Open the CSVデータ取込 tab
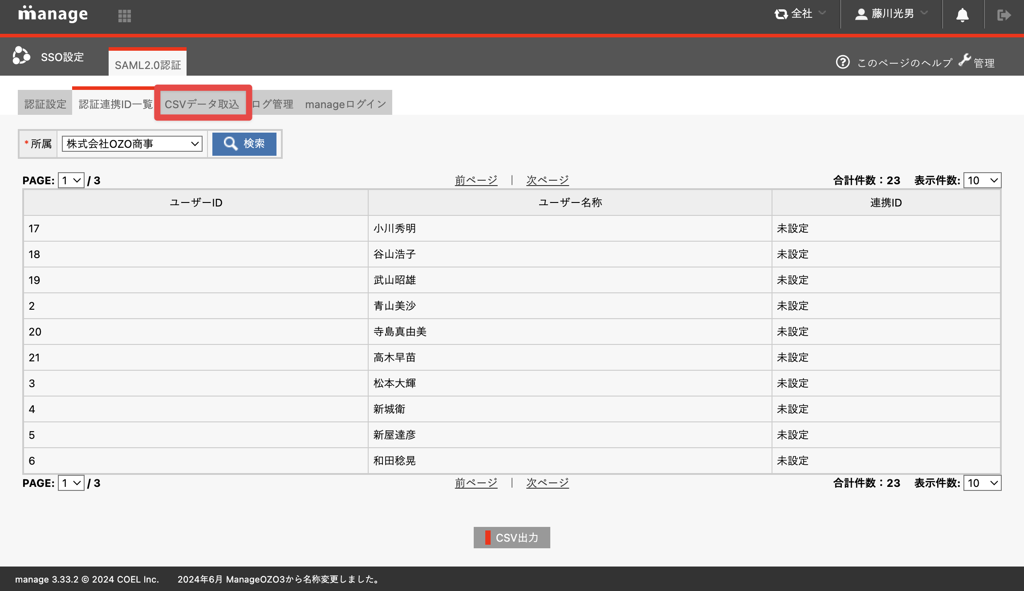Viewport: 1024px width, 591px height. 203,104
